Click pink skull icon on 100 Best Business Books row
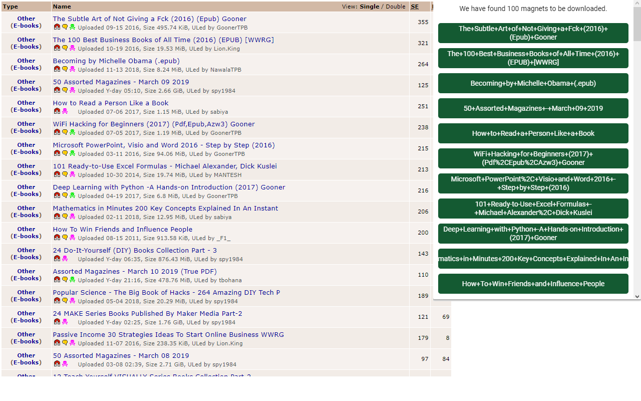Image resolution: width=641 pixels, height=401 pixels. (72, 48)
